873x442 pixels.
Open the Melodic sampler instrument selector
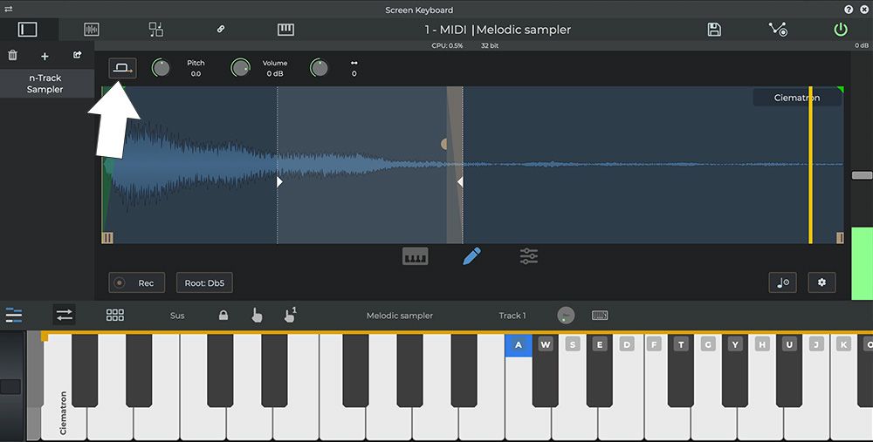tap(399, 316)
